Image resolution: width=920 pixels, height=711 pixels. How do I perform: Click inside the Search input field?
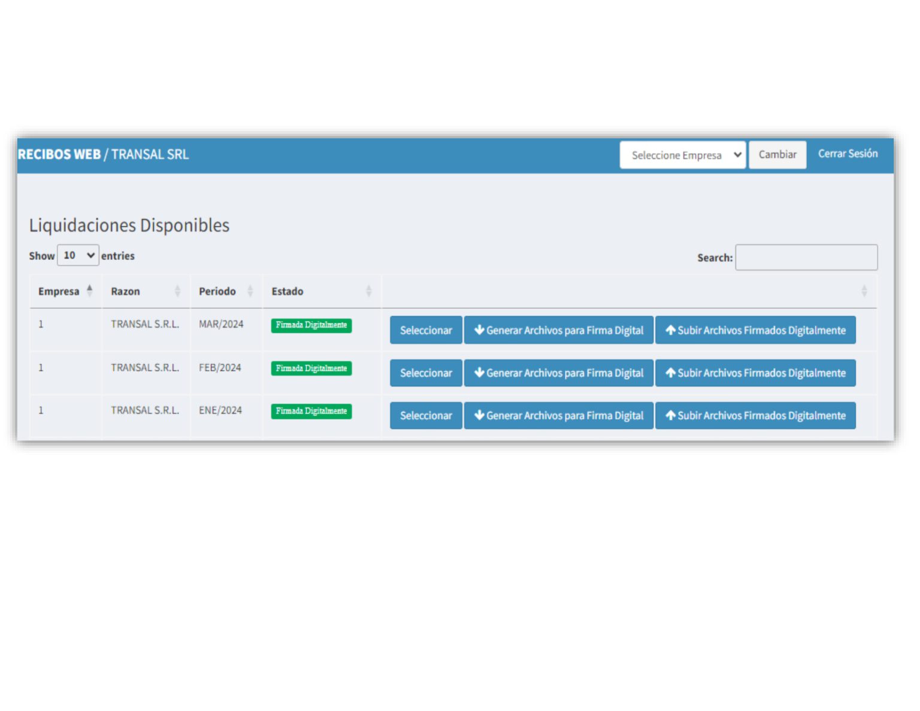click(806, 257)
